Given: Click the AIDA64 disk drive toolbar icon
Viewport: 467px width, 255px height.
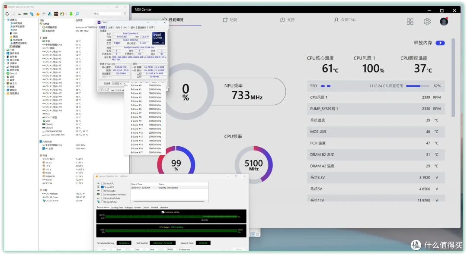Looking at the screenshot, I should [x=19, y=14].
